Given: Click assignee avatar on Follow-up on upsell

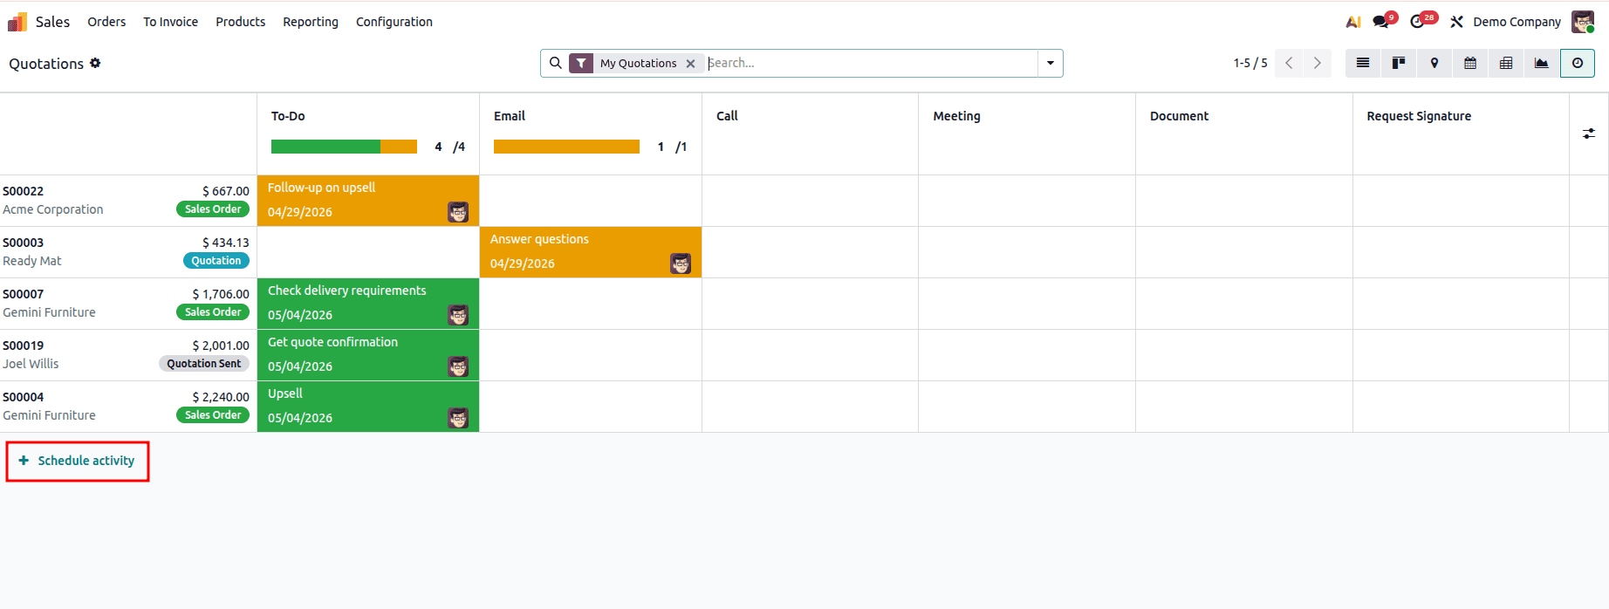Looking at the screenshot, I should click(x=458, y=212).
